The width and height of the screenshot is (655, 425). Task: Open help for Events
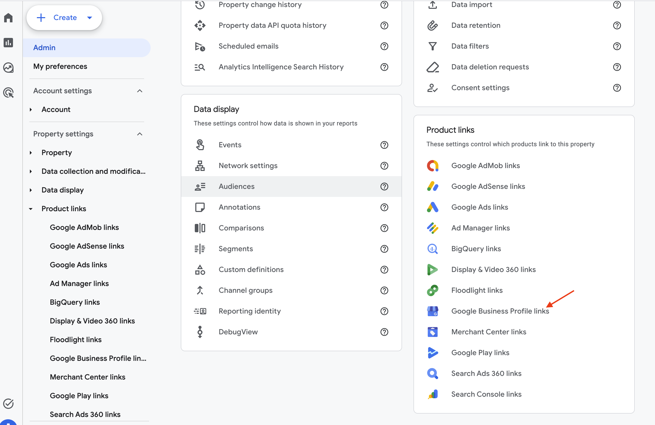point(384,145)
